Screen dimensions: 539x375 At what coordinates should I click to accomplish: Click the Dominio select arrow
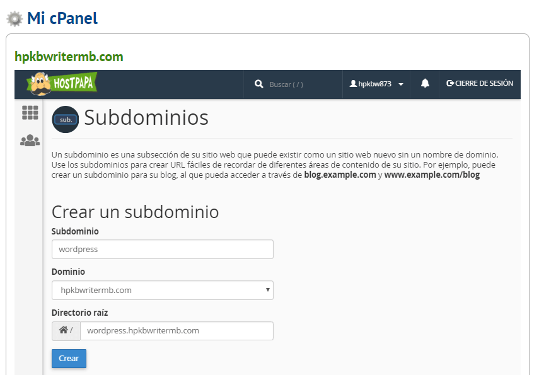tap(267, 290)
